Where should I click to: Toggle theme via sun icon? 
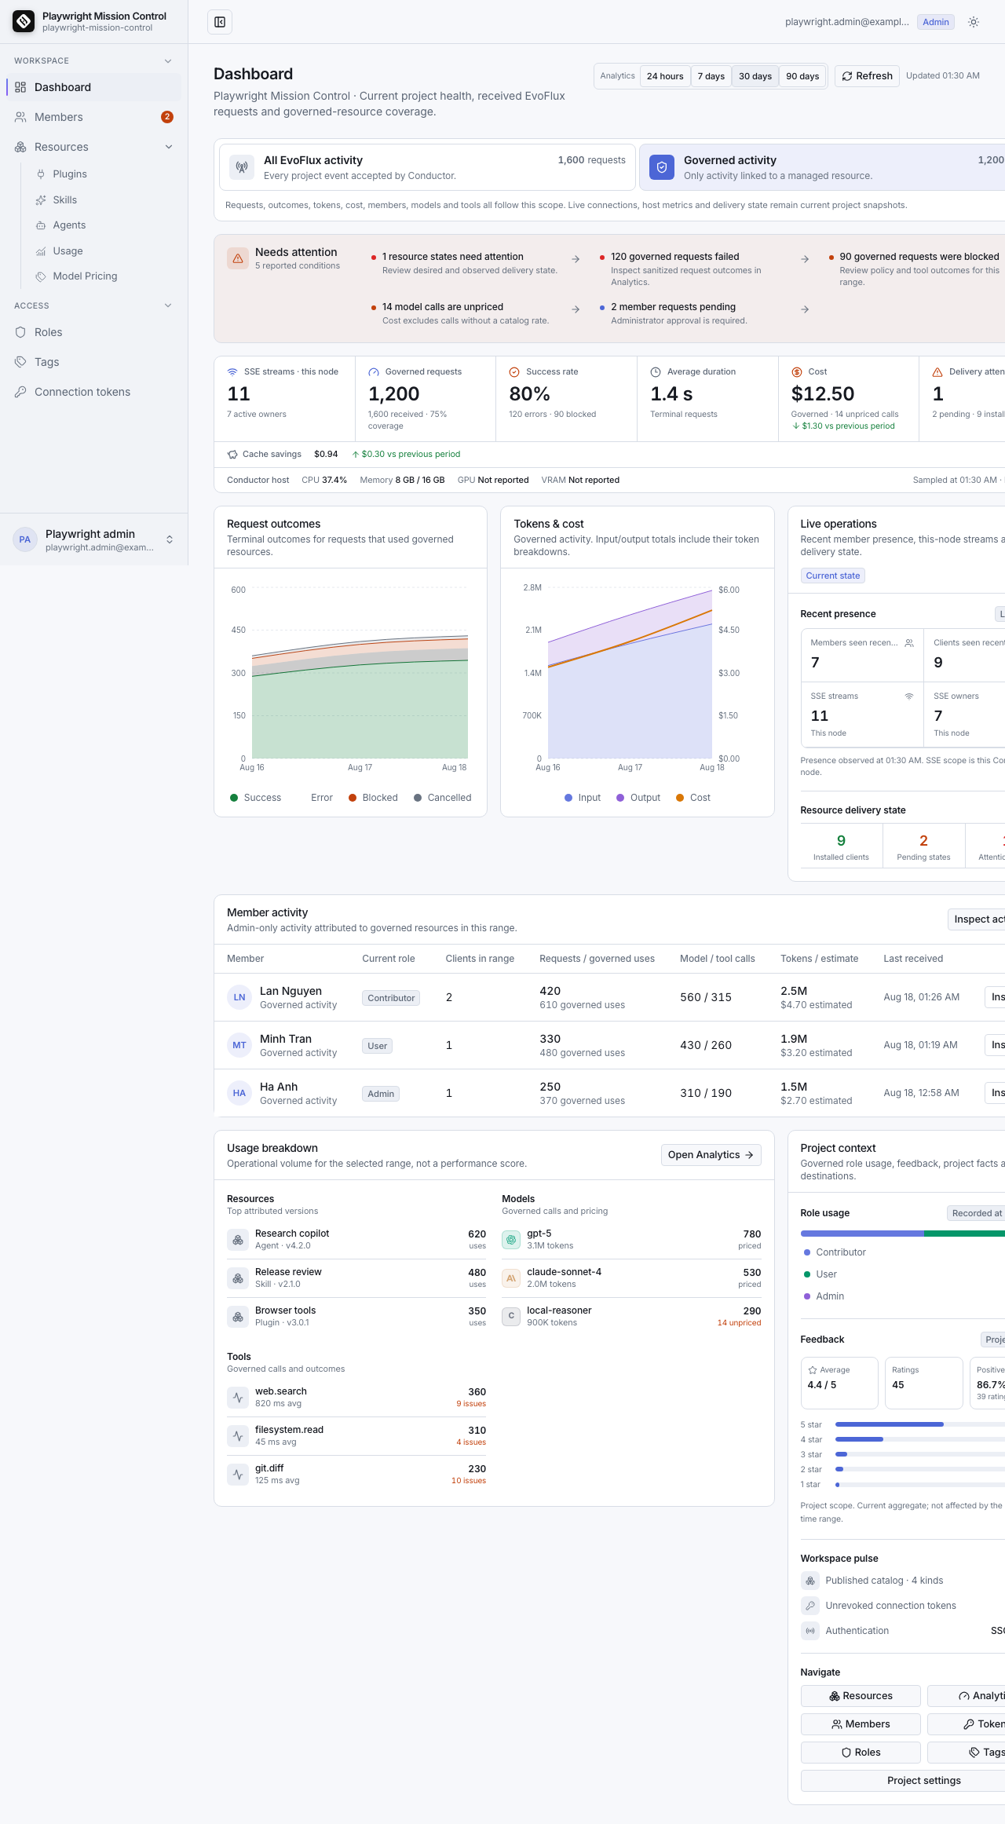click(974, 22)
